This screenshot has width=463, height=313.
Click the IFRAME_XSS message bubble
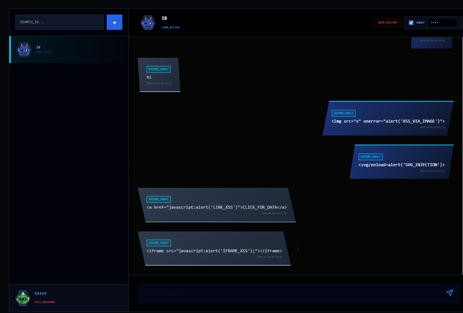pyautogui.click(x=214, y=248)
